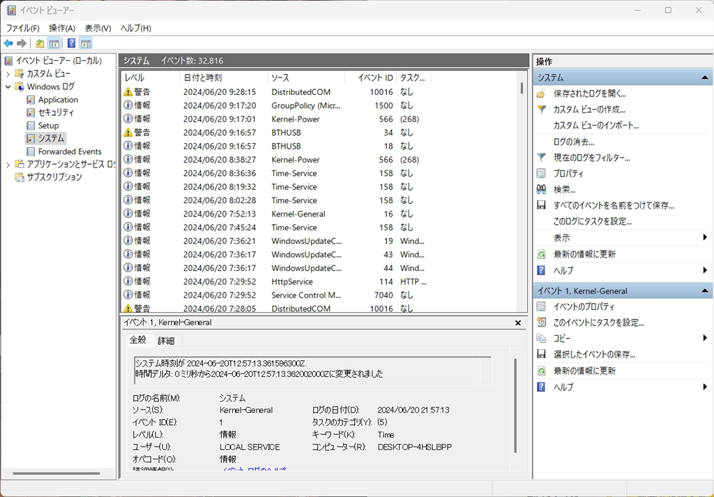The width and height of the screenshot is (714, 497).
Task: Click ログの消去... action
Action: [x=574, y=142]
